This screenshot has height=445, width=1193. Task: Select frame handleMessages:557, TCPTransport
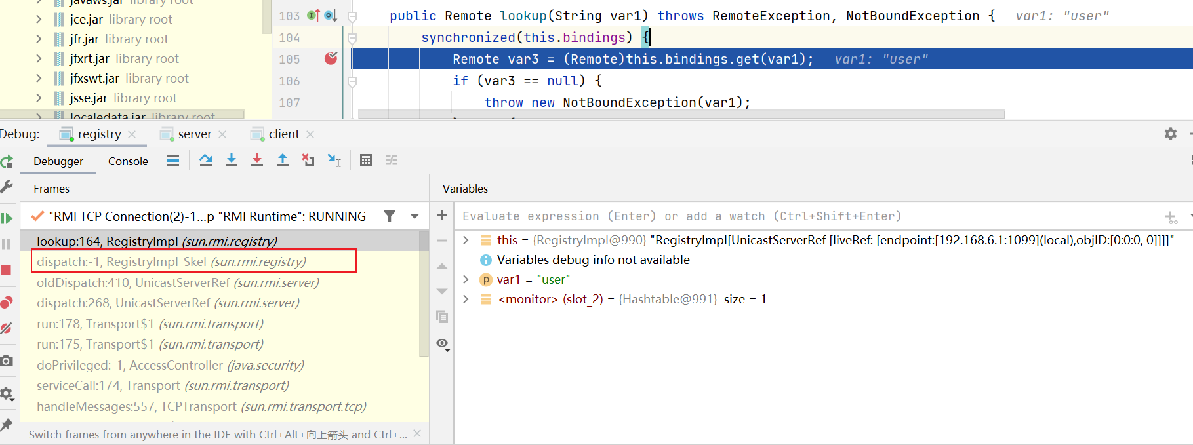(220, 406)
